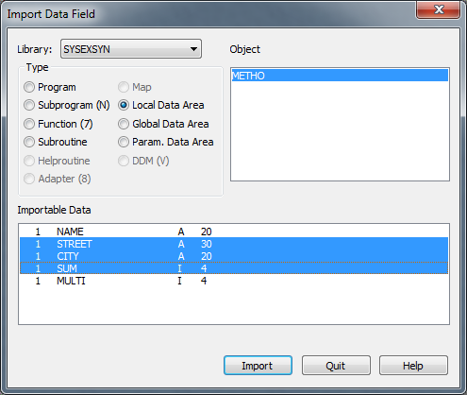
Task: Click the Import button
Action: 258,366
